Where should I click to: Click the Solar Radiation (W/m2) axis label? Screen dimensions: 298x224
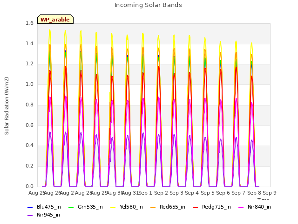7,106
